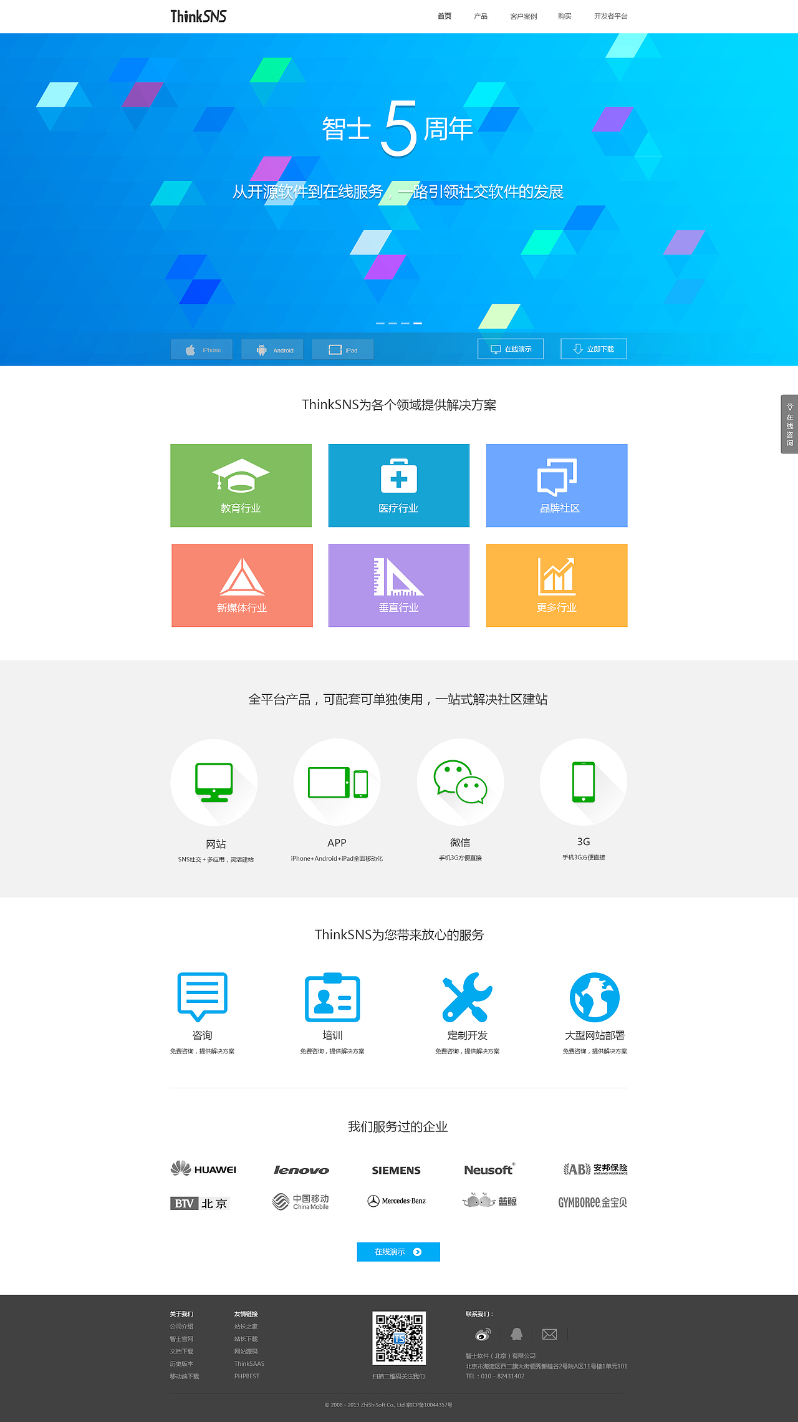This screenshot has width=798, height=1422.
Task: Click the ThinkSNS logo
Action: pyautogui.click(x=198, y=16)
